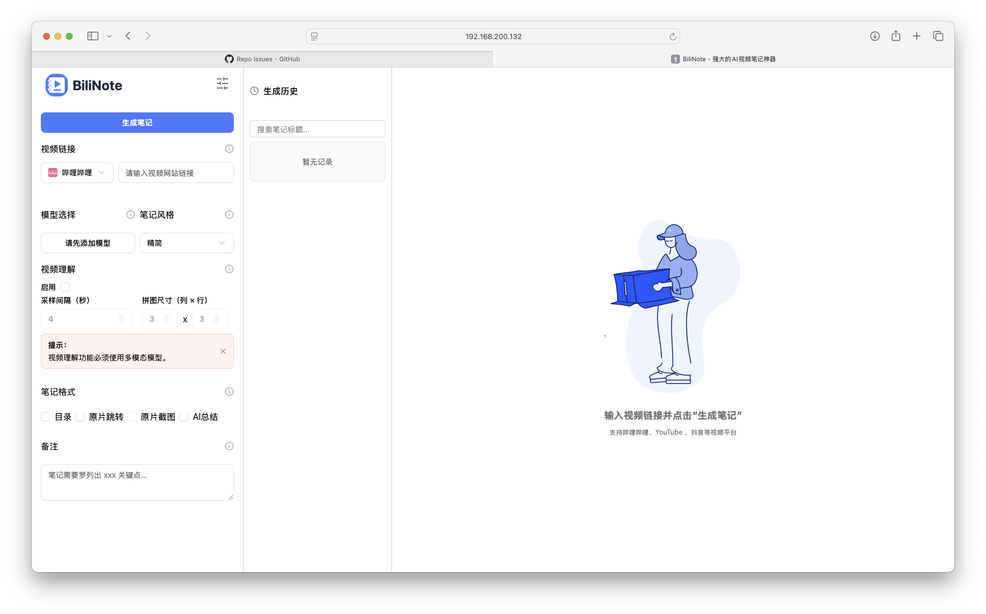Click the 生成笔记 button
Viewport: 986px width, 614px height.
coord(137,123)
